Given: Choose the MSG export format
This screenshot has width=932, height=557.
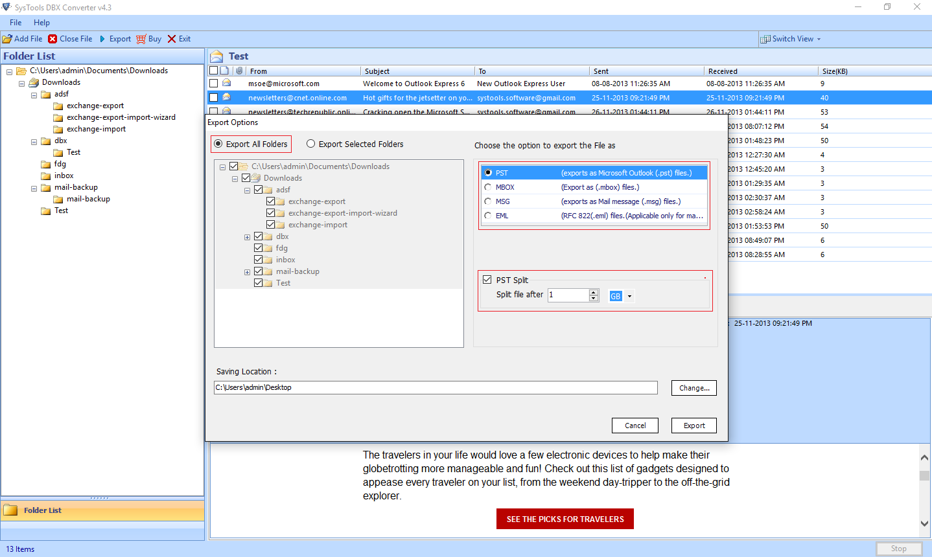Looking at the screenshot, I should 488,201.
